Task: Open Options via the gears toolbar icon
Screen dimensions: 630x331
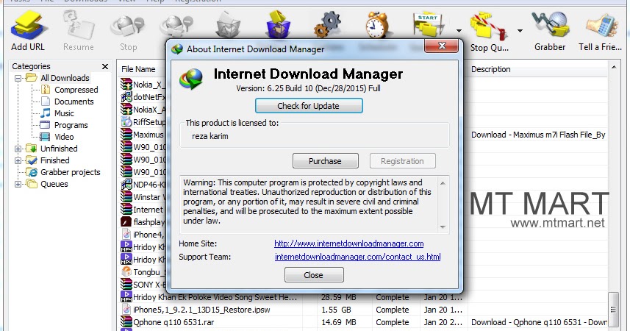Action: click(327, 24)
